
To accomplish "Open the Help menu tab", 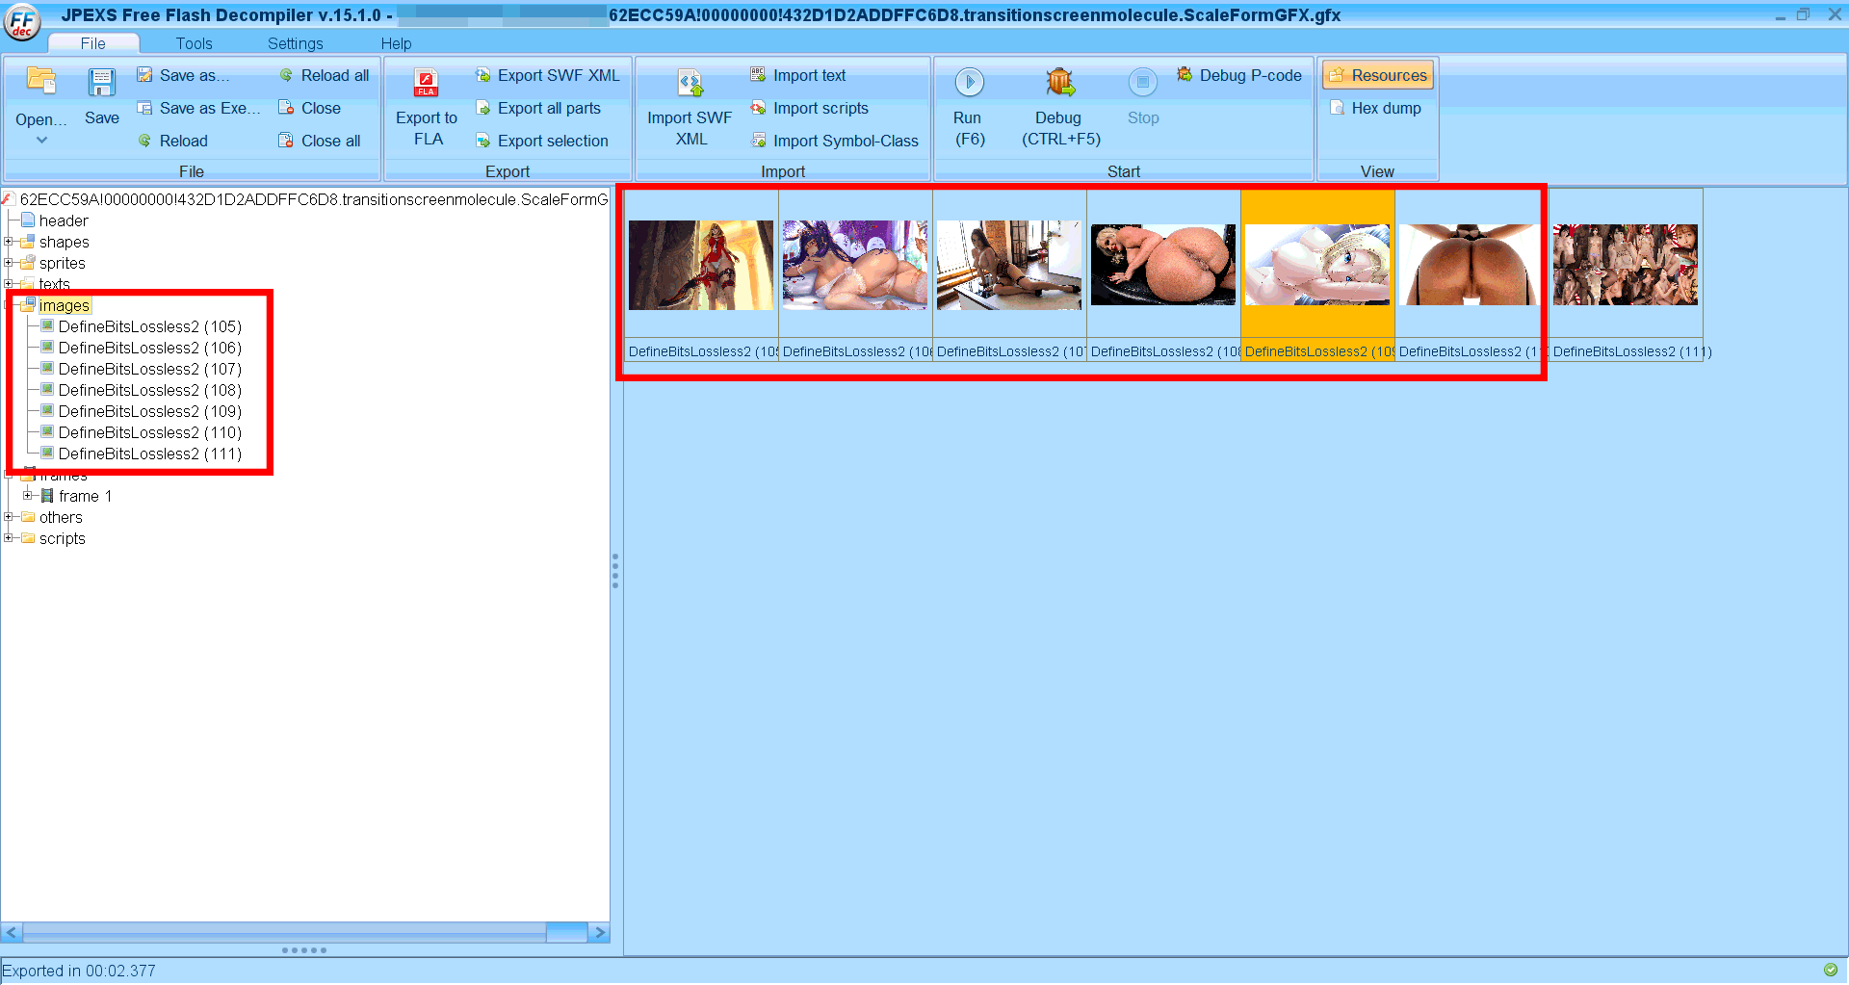I will [x=396, y=43].
